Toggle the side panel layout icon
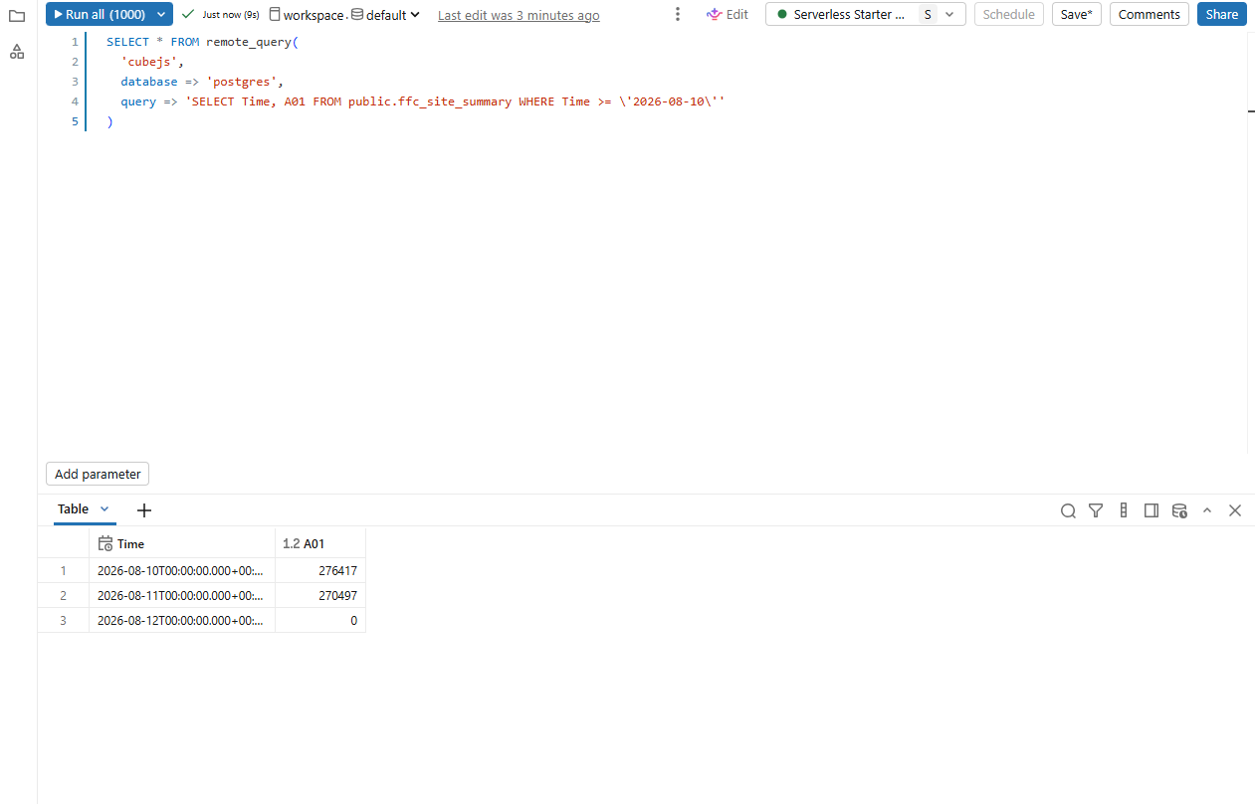The width and height of the screenshot is (1255, 804). (1151, 510)
